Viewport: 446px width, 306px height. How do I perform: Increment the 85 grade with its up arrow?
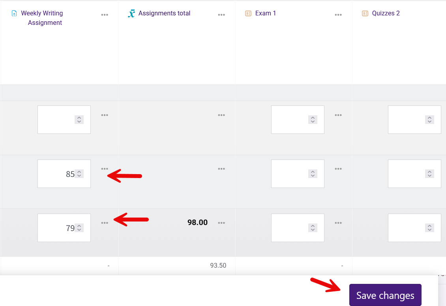79,171
